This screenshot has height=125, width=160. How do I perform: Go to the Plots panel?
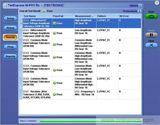click(x=10, y=47)
